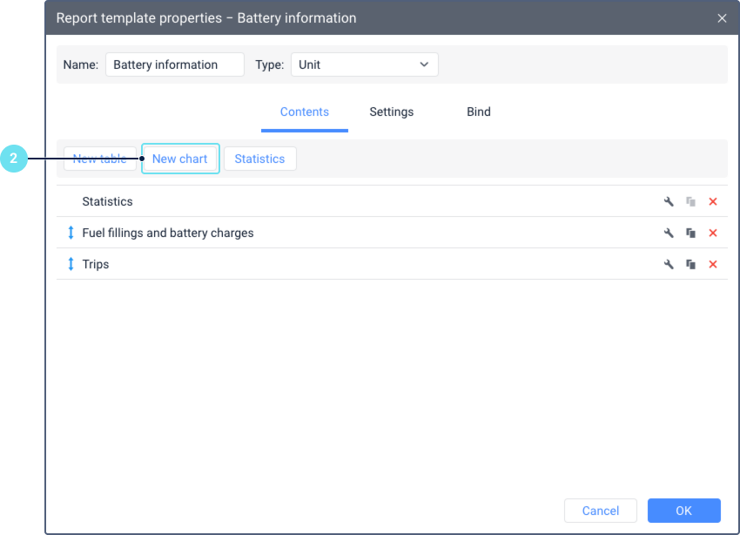Viewport: 740px width, 535px height.
Task: Open settings wrench for Statistics row
Action: click(669, 202)
